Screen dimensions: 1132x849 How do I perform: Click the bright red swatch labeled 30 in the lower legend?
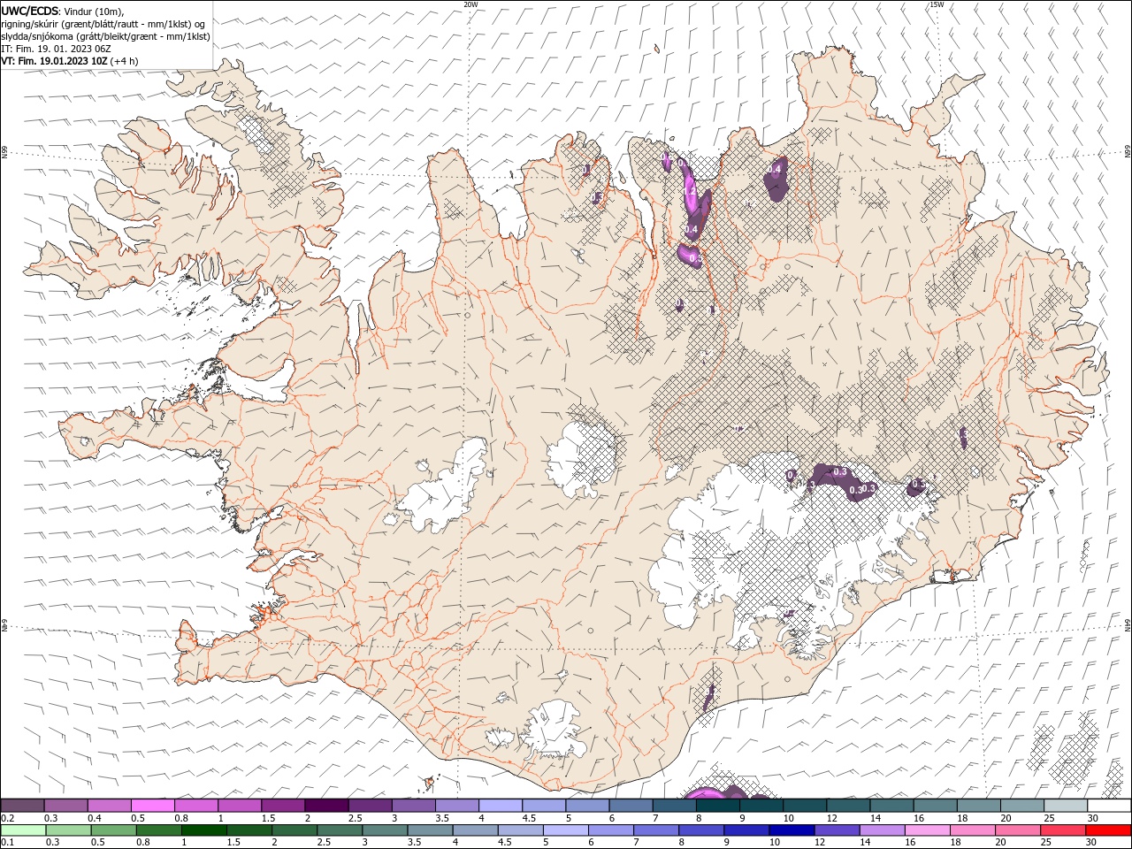[1108, 830]
